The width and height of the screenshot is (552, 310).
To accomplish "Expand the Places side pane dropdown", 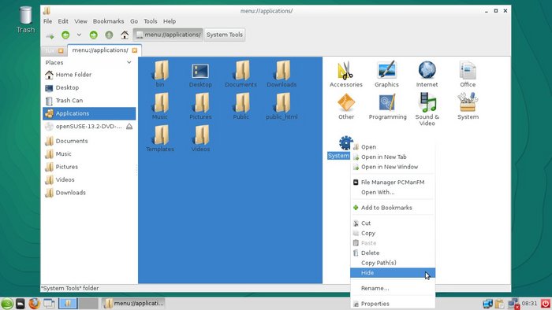I will point(129,62).
